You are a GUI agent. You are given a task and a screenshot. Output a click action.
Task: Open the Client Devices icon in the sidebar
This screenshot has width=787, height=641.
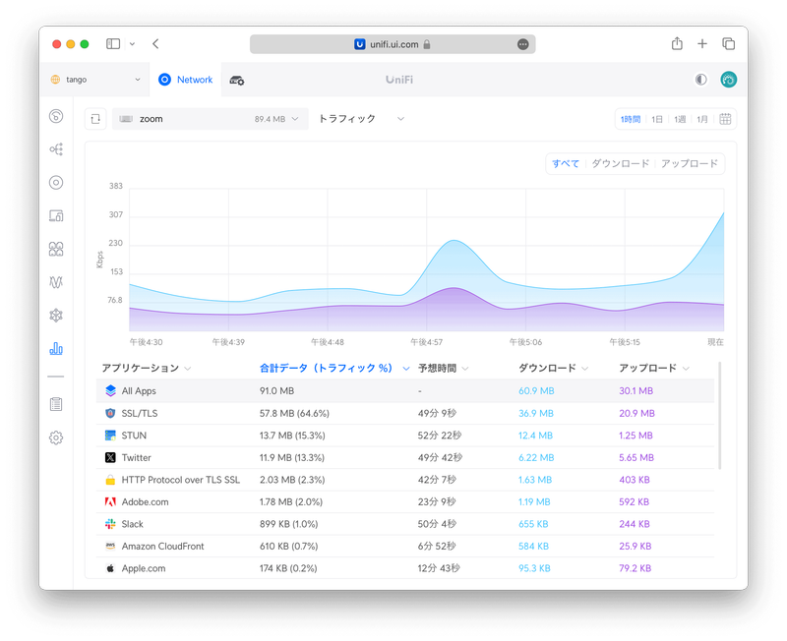coord(56,216)
